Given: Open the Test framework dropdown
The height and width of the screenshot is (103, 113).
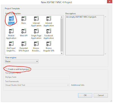Looking at the screenshot, I should (x=37, y=85).
